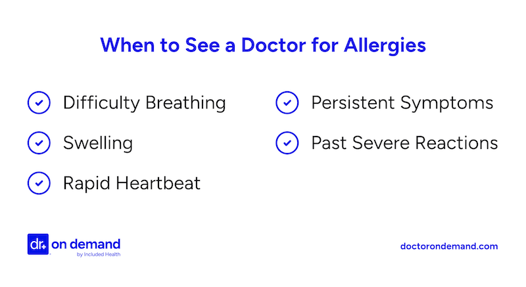Image resolution: width=526 pixels, height=287 pixels.
Task: Select the 'Swelling' list item text
Action: pyautogui.click(x=98, y=143)
